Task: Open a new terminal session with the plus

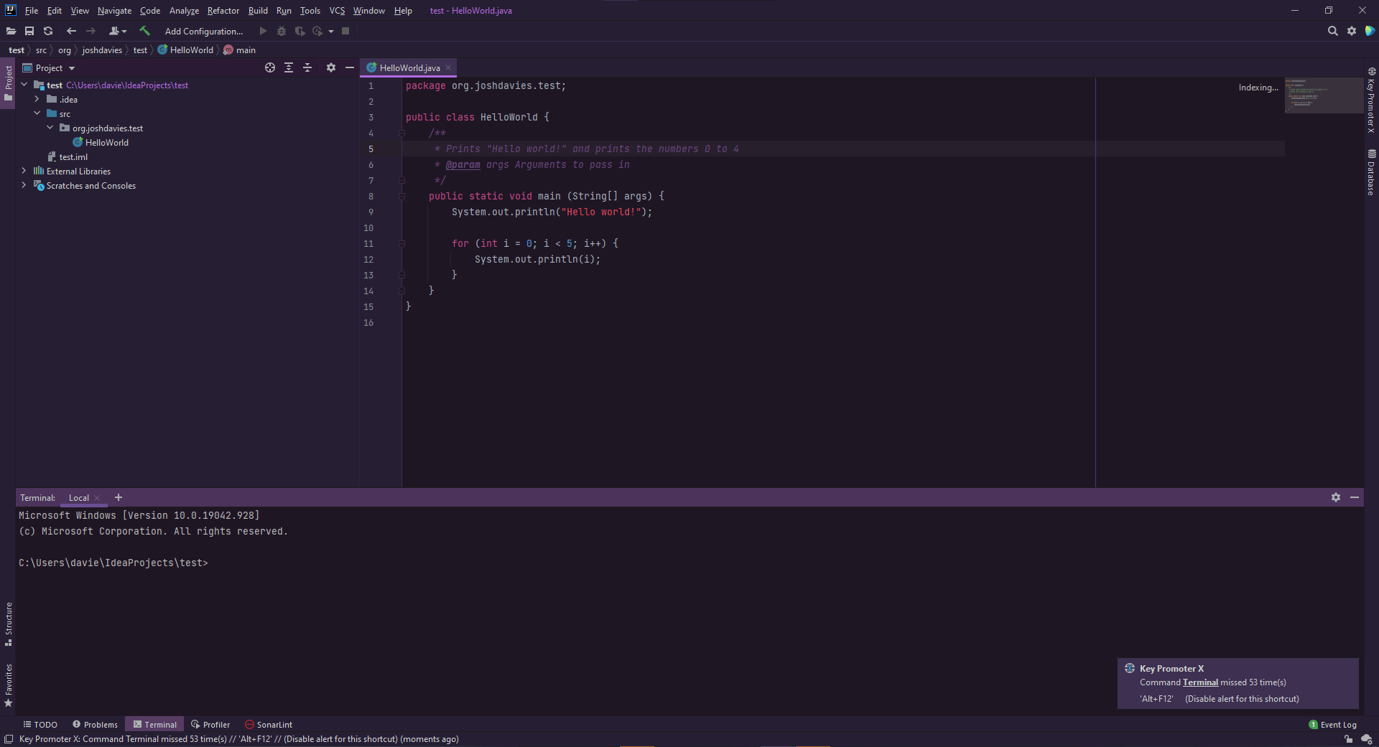Action: (119, 497)
